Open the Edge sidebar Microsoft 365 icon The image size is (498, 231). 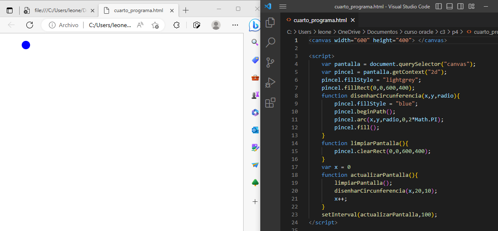pyautogui.click(x=255, y=113)
